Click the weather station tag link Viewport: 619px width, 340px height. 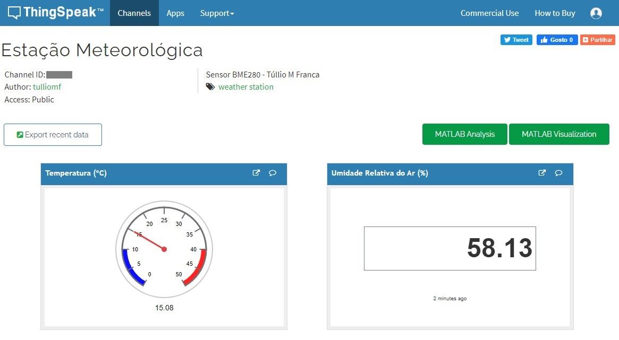point(246,86)
